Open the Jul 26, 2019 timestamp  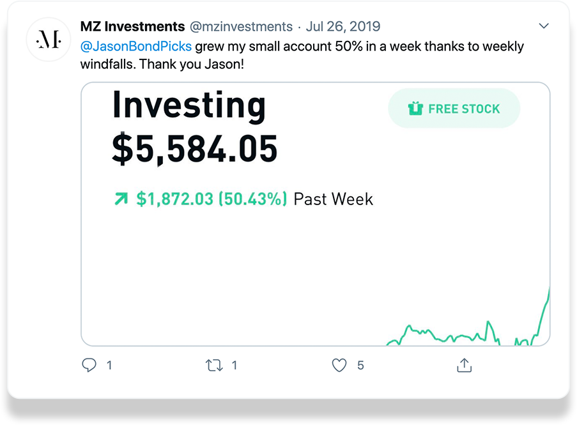(x=343, y=26)
